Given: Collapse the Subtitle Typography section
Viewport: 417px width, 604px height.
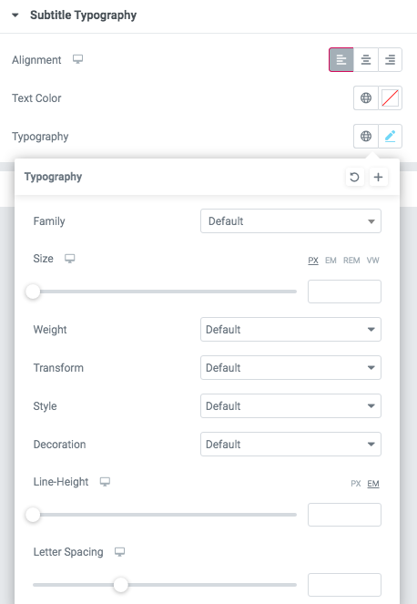Looking at the screenshot, I should point(15,15).
